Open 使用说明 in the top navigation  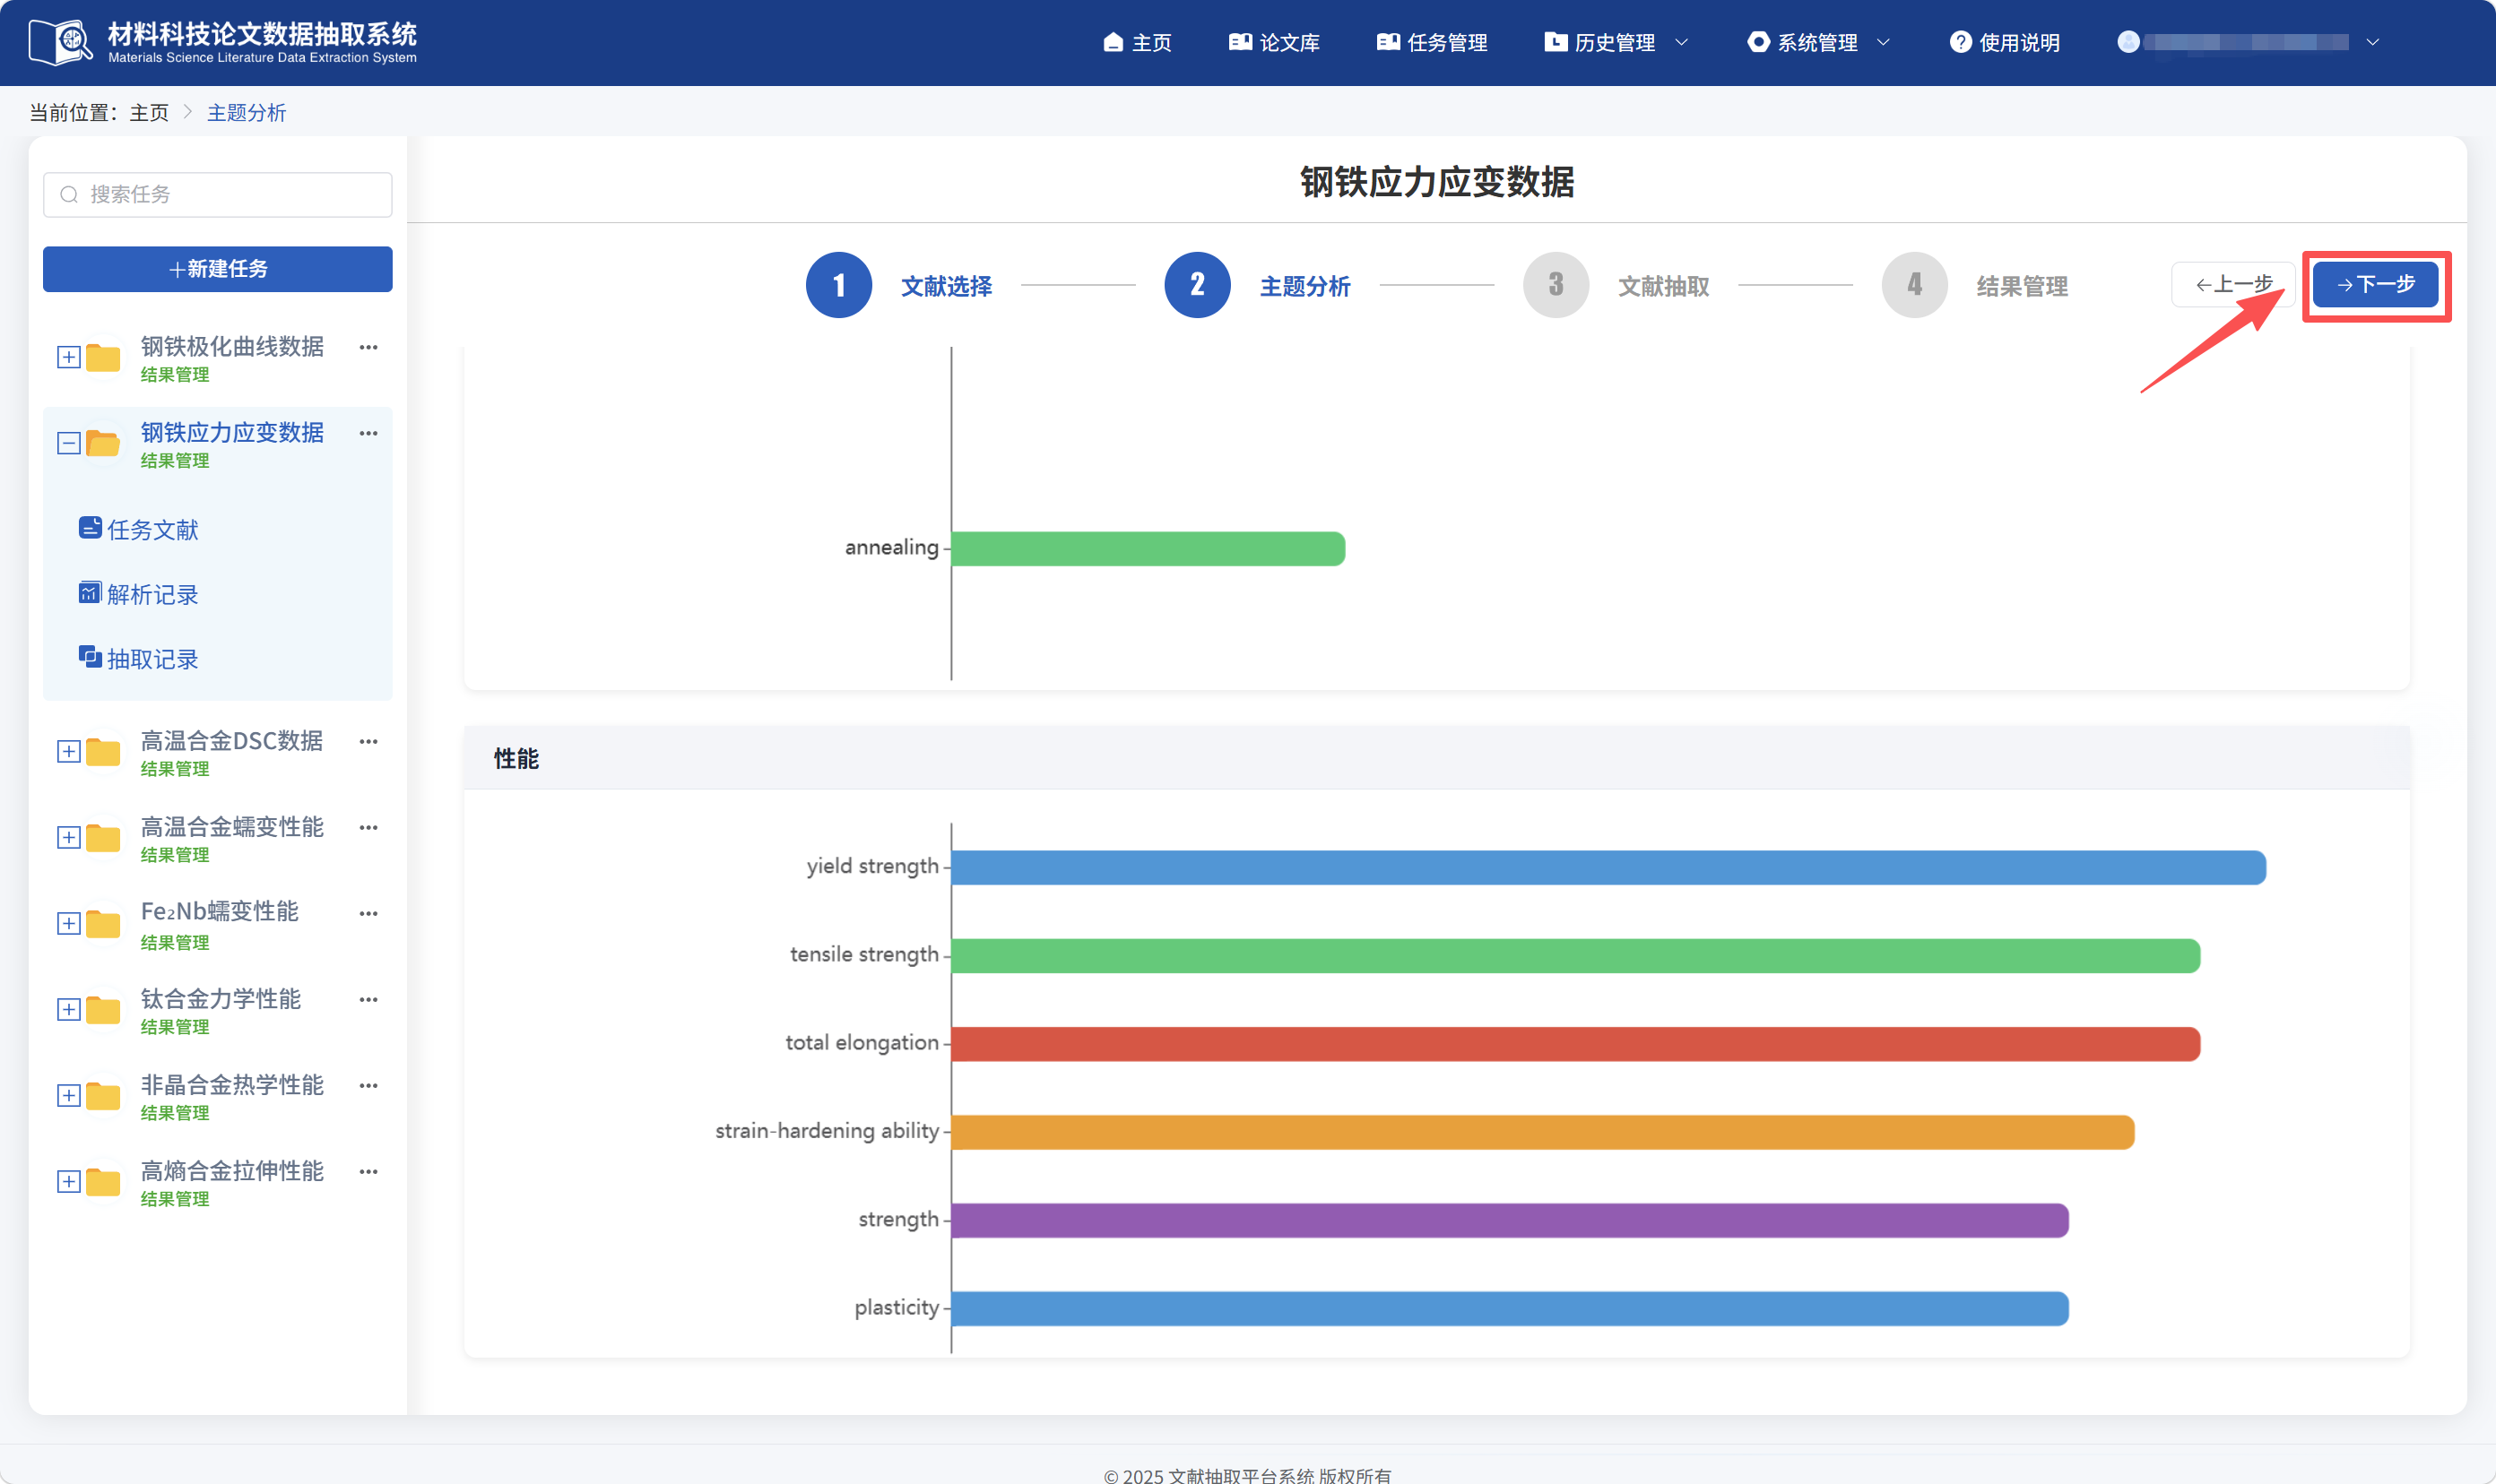(2005, 42)
